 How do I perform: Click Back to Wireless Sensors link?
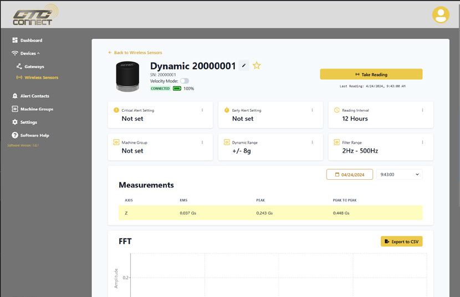(135, 53)
